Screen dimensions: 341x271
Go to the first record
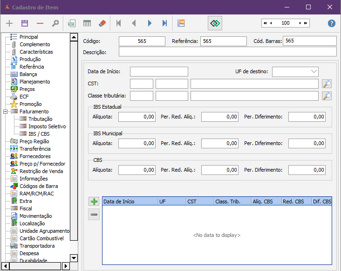(119, 23)
